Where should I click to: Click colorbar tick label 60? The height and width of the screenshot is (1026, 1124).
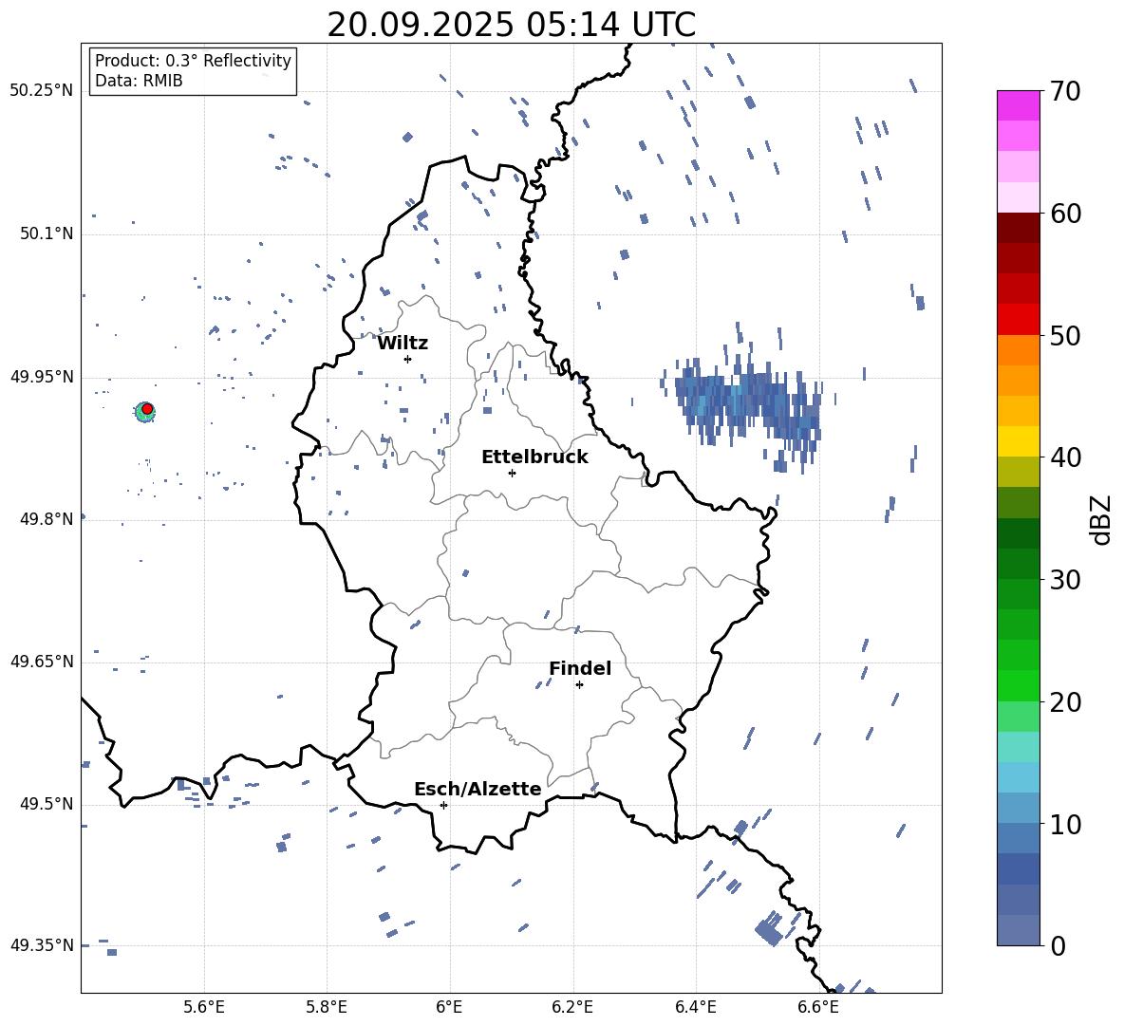[1064, 214]
